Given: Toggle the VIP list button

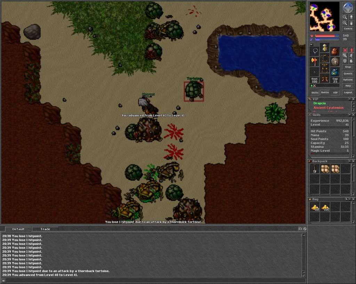Looking at the screenshot, I should 335,92.
